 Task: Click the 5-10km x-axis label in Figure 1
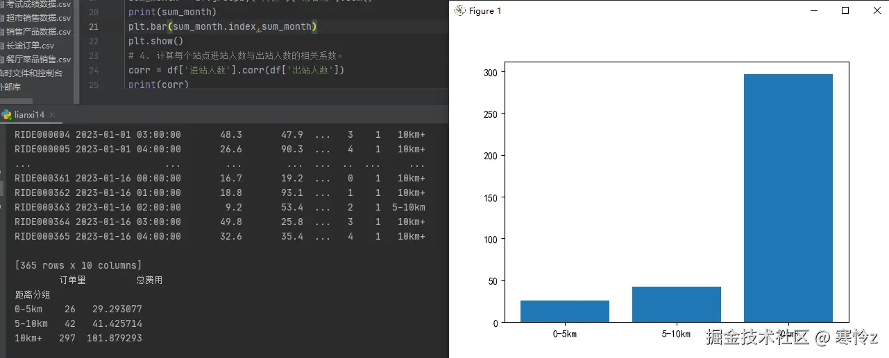tap(677, 334)
